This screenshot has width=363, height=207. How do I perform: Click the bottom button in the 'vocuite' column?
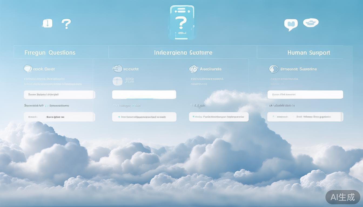144,117
